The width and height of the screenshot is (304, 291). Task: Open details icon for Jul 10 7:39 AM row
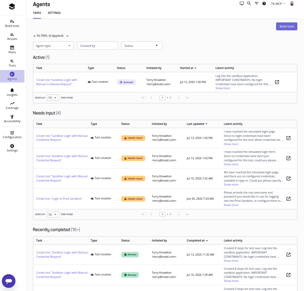tap(289, 275)
